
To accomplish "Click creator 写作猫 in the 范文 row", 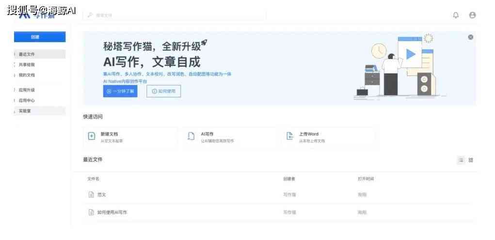I will coord(289,195).
